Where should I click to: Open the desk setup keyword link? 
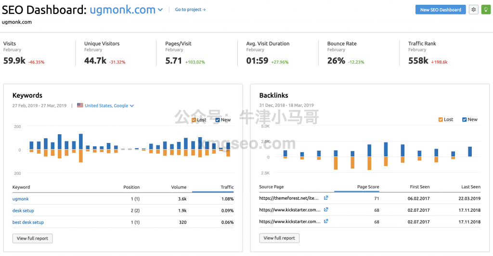(23, 210)
